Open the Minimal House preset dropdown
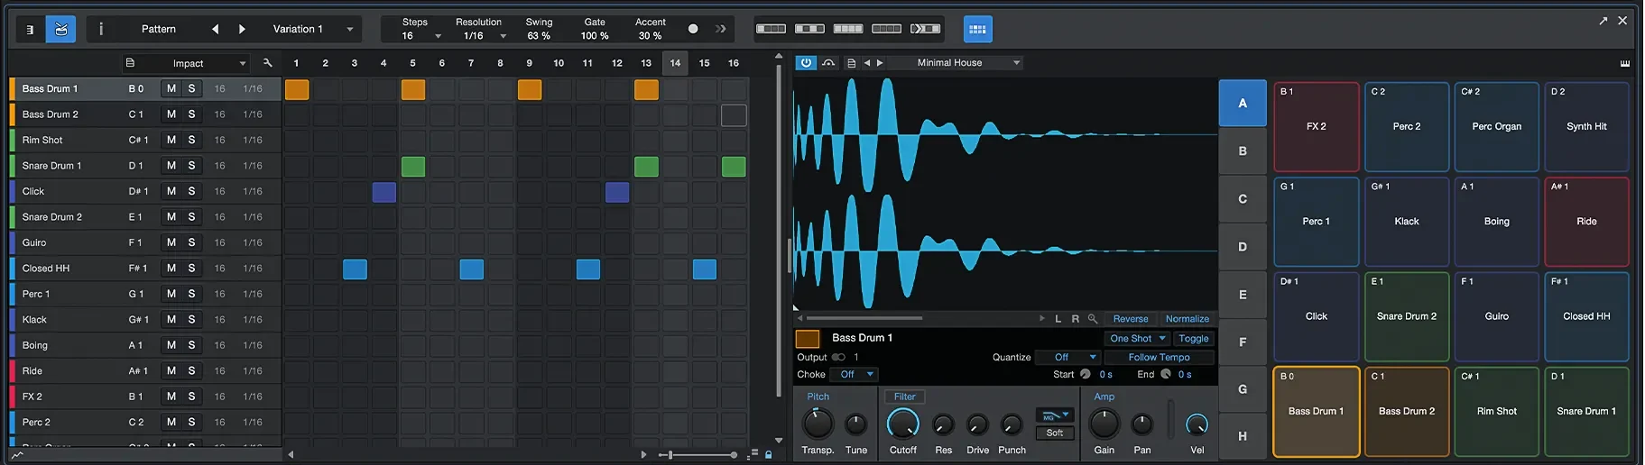Image resolution: width=1645 pixels, height=465 pixels. [957, 63]
